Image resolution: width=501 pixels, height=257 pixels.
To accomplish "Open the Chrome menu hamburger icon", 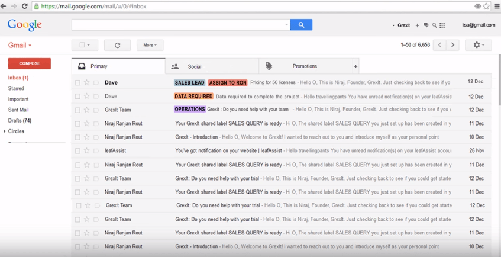I will pos(497,6).
